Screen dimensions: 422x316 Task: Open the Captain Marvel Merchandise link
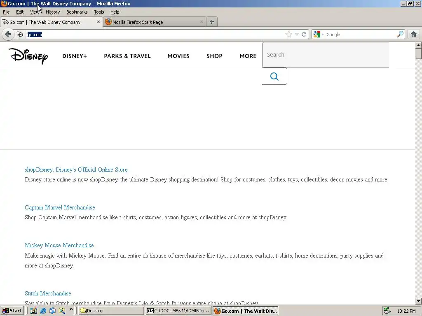[60, 207]
